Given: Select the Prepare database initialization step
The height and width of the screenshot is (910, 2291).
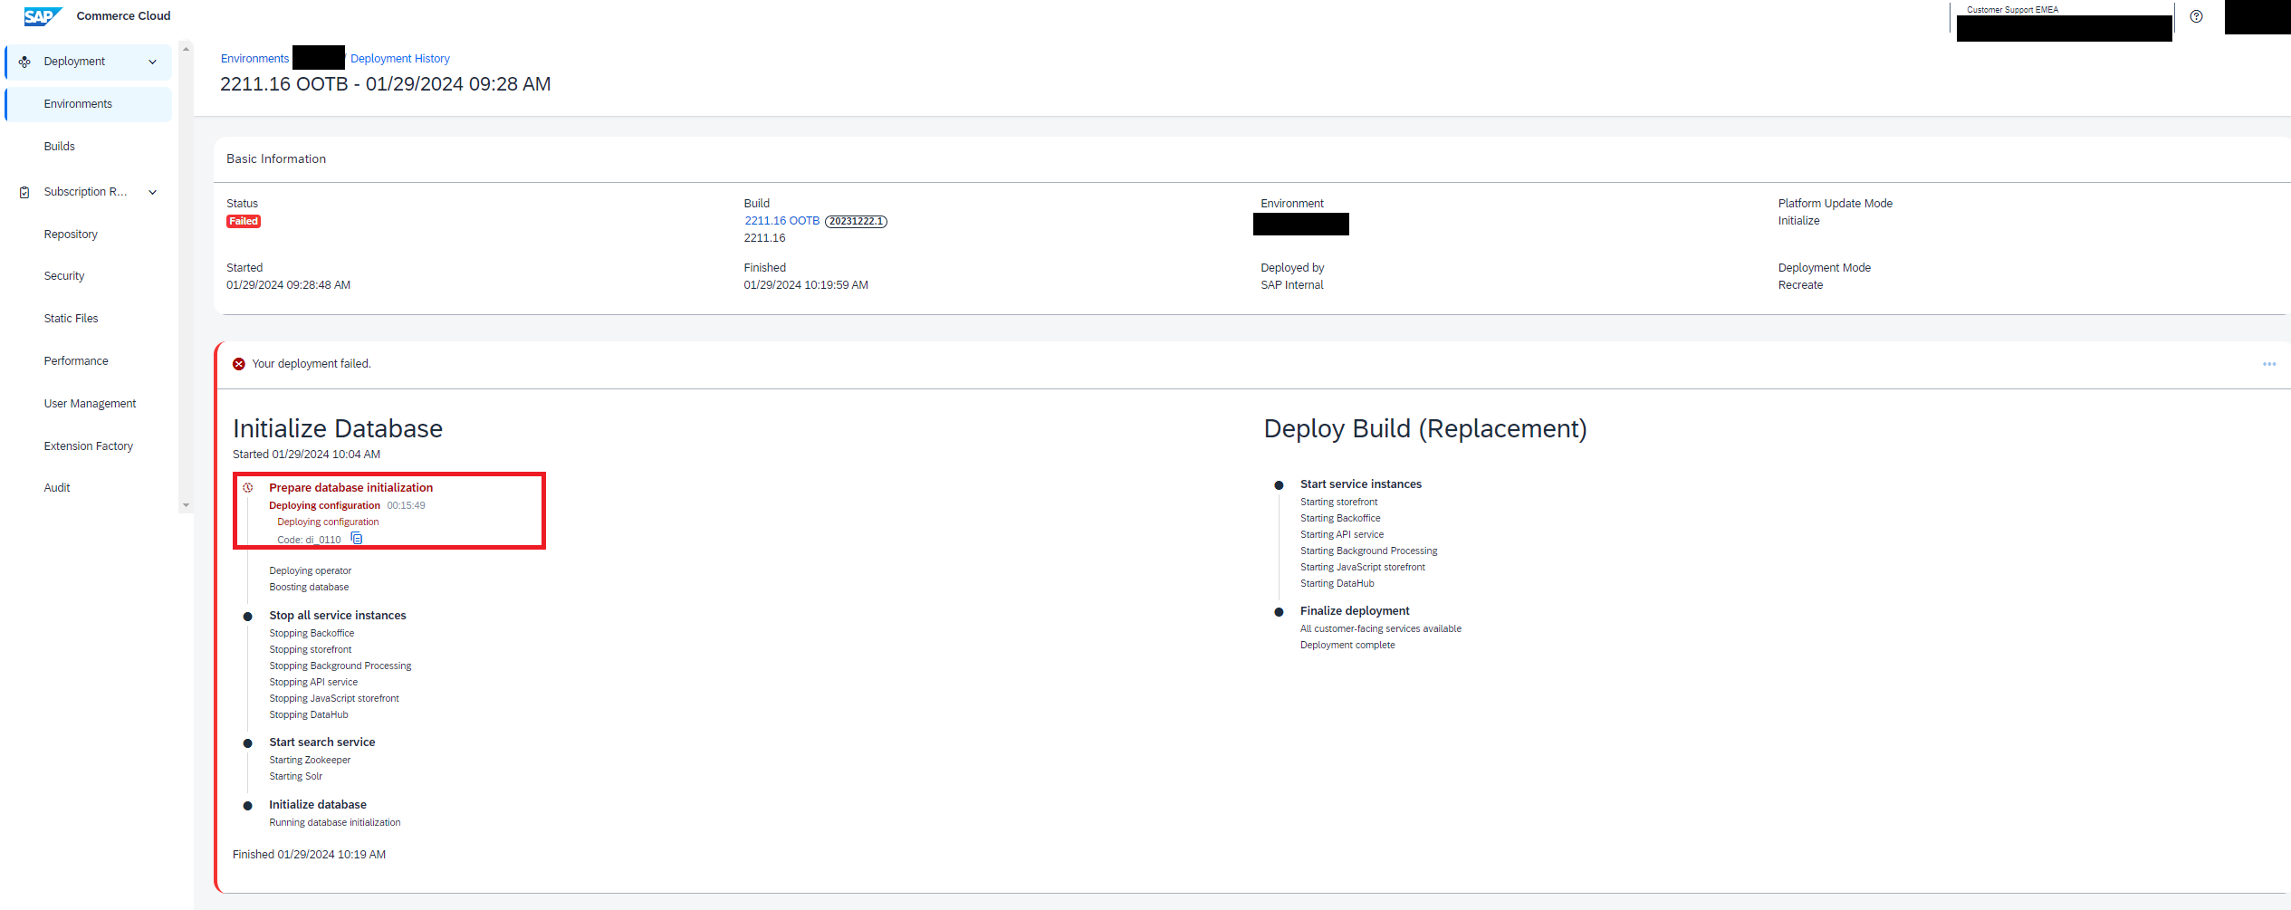Looking at the screenshot, I should tap(350, 488).
